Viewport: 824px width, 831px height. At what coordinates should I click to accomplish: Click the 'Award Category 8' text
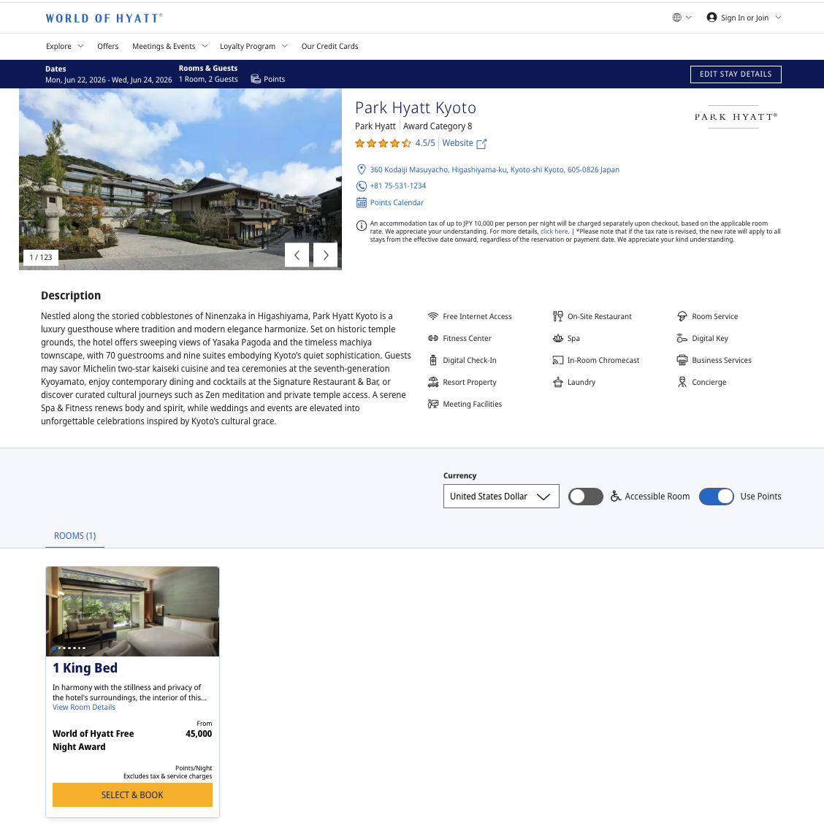pyautogui.click(x=438, y=126)
